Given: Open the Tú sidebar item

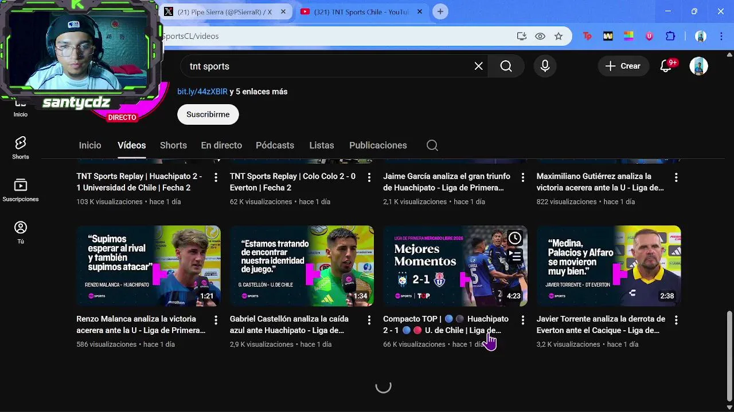Looking at the screenshot, I should (21, 232).
